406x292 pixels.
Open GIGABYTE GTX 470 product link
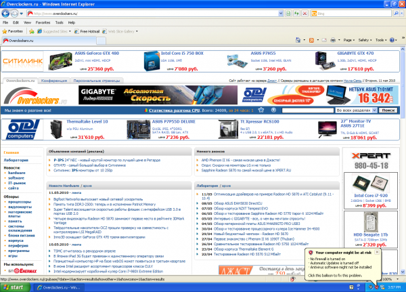pos(355,53)
